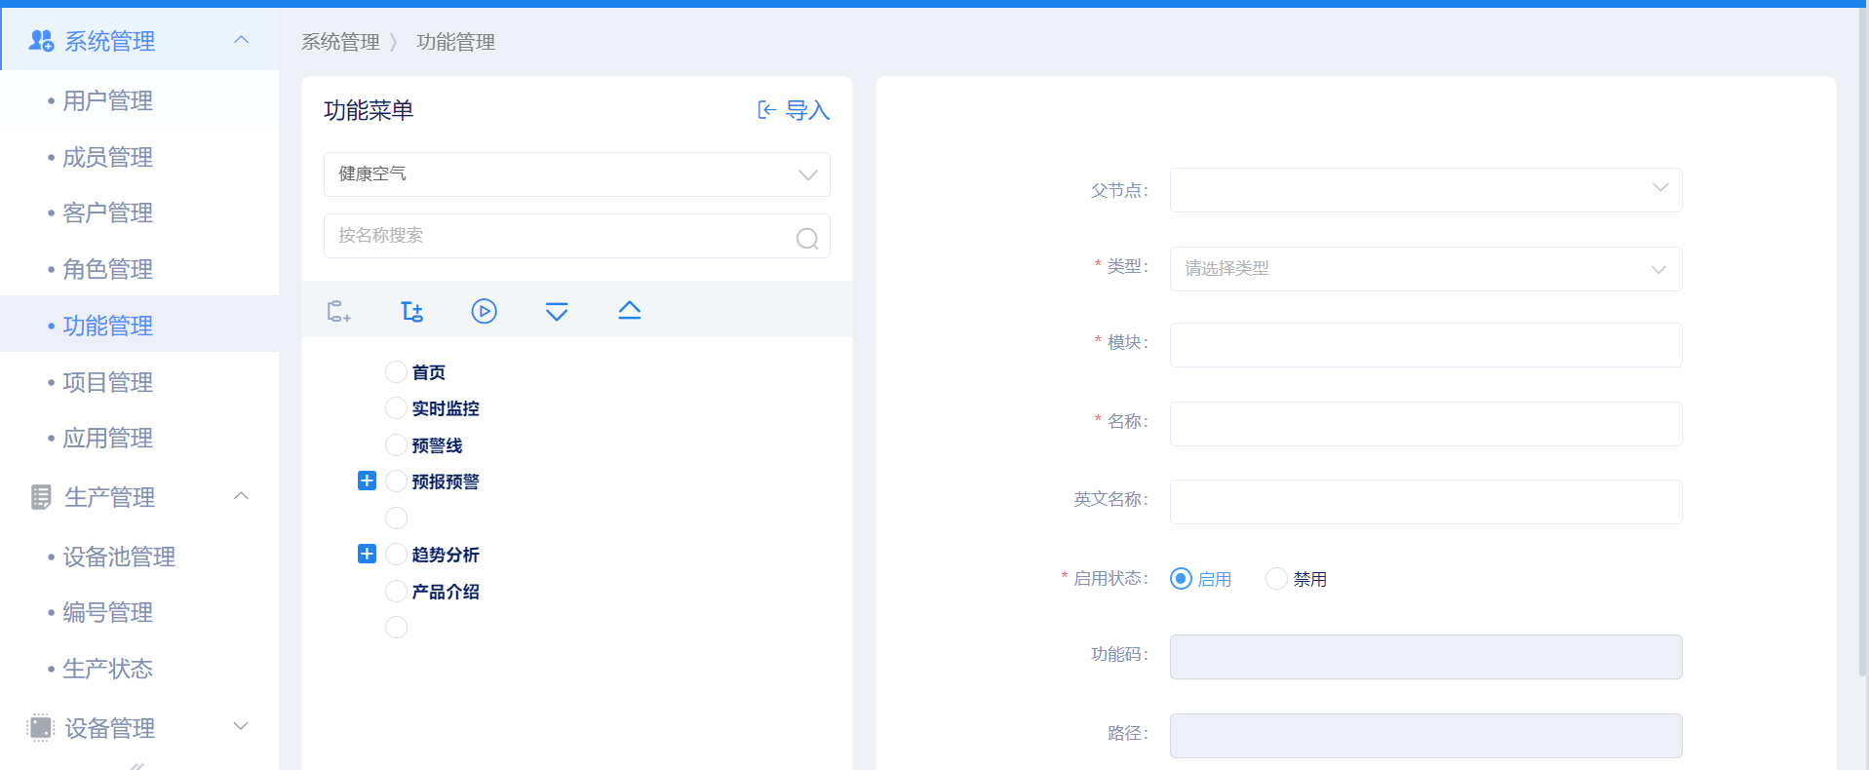1869x770 pixels.
Task: Click the collapse all up-arrow toolbar icon
Action: [x=630, y=310]
